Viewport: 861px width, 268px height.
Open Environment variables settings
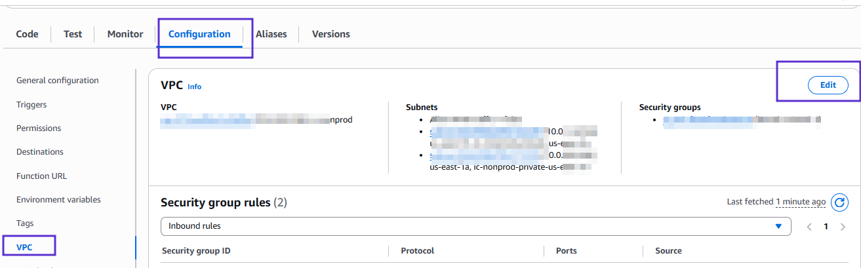(58, 199)
